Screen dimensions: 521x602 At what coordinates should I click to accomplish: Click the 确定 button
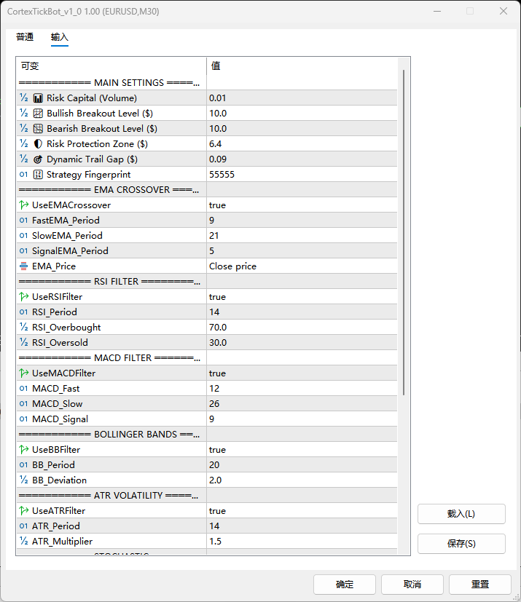pyautogui.click(x=345, y=584)
